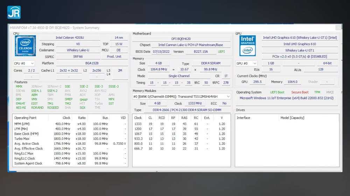Click the Prod. Unit field
Screen dimensions: 350x196
(114, 56)
